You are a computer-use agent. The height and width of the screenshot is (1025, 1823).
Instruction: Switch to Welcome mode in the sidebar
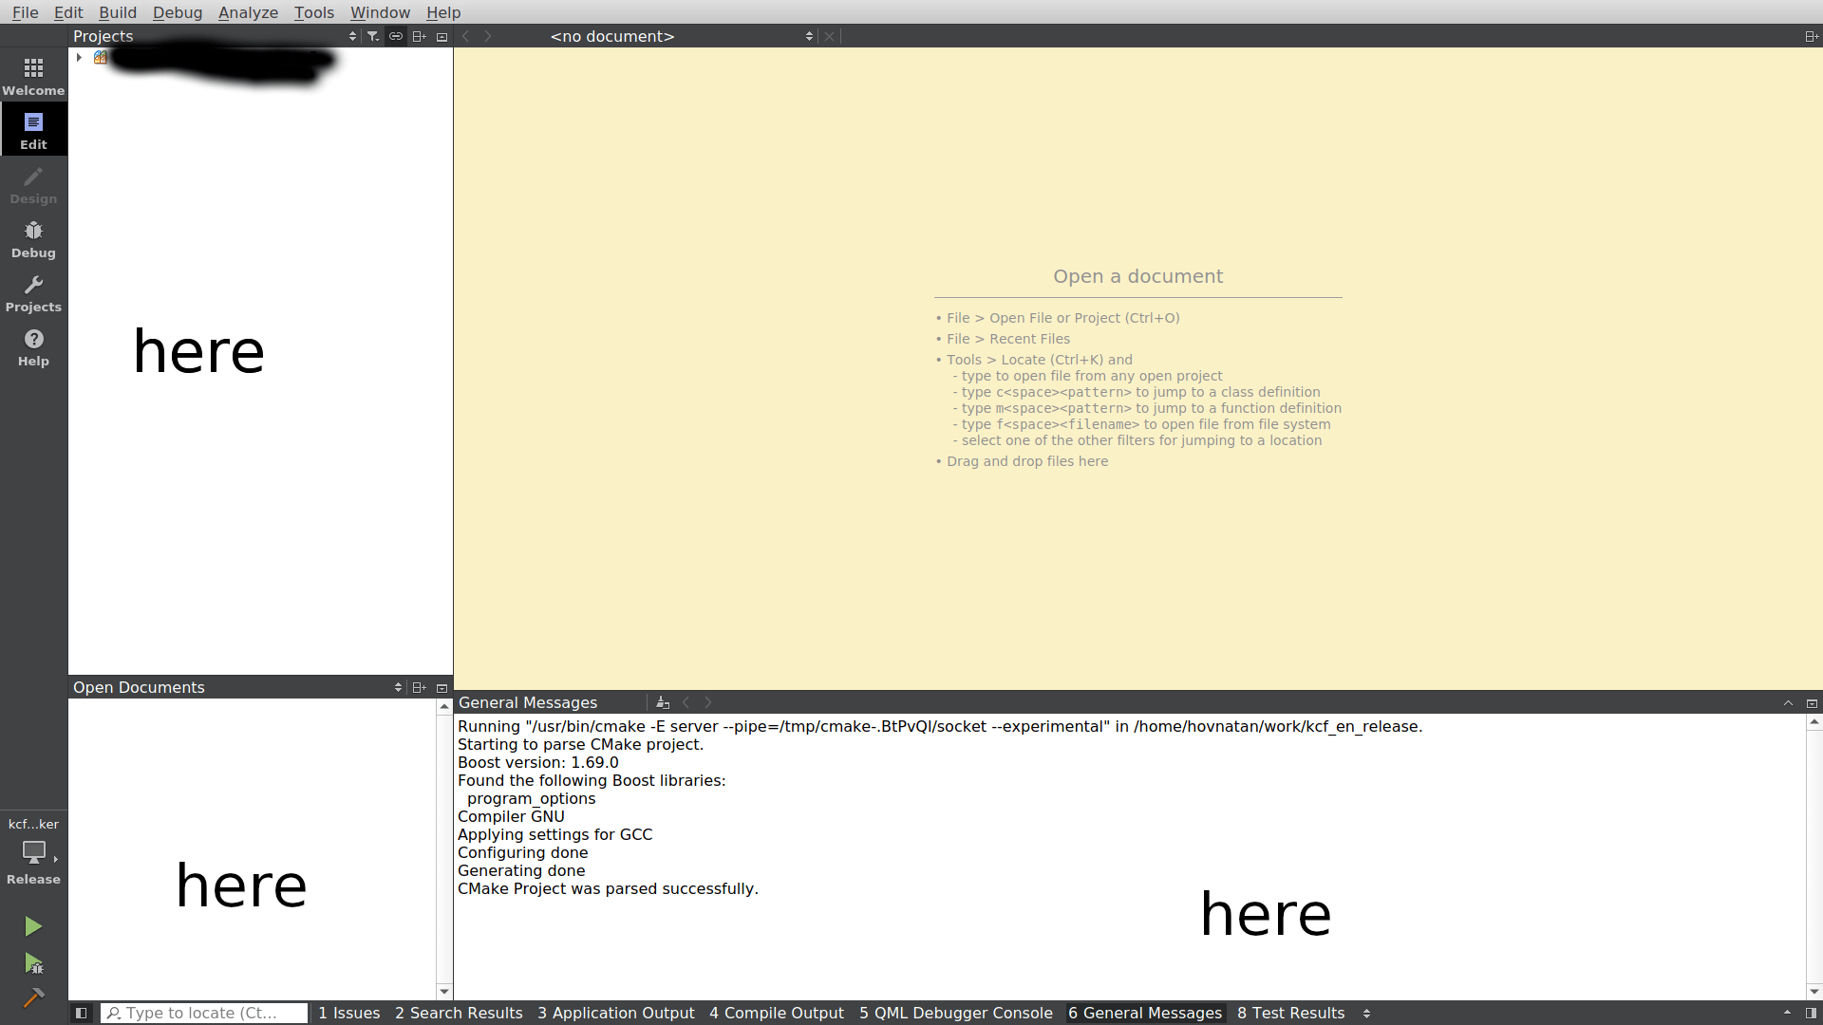coord(33,76)
